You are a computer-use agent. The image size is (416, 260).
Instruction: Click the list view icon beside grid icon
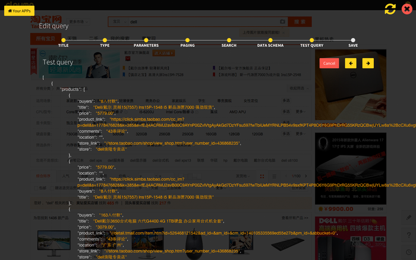coord(275,176)
